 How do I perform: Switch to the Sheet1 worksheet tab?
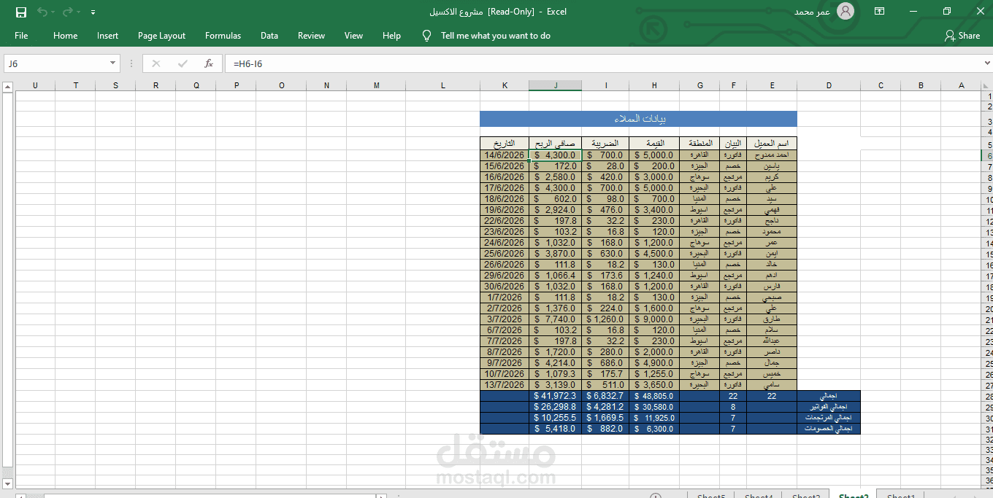(x=901, y=496)
